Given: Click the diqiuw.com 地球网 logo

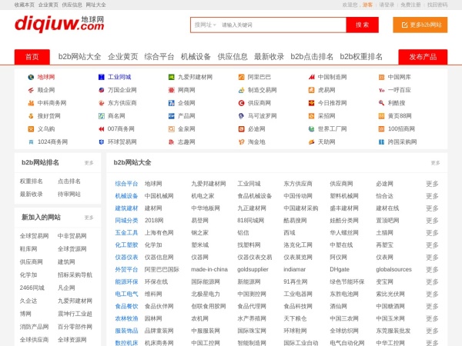Looking at the screenshot, I should 59,24.
